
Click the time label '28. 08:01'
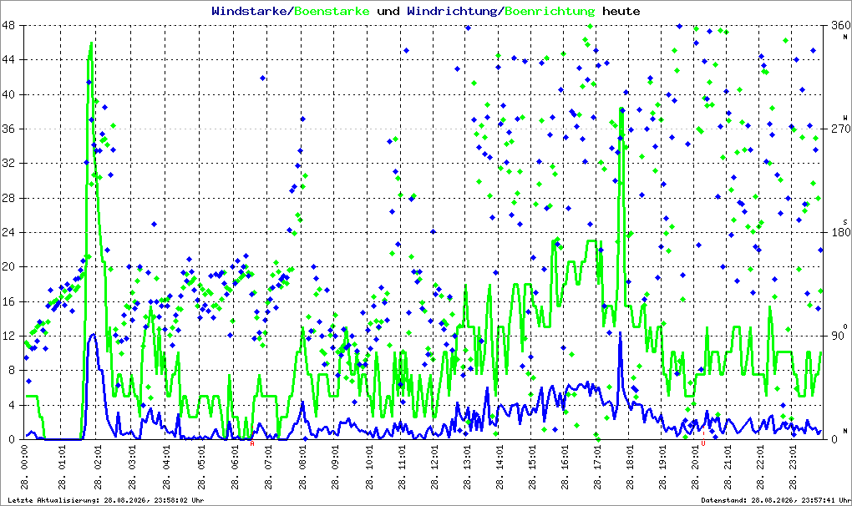pos(302,467)
